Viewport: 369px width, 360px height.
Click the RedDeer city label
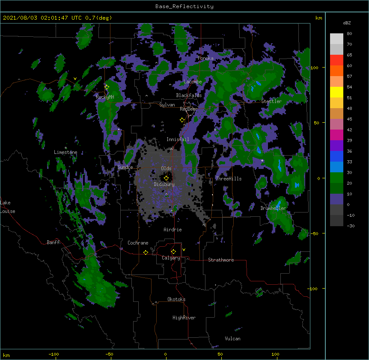(188, 109)
